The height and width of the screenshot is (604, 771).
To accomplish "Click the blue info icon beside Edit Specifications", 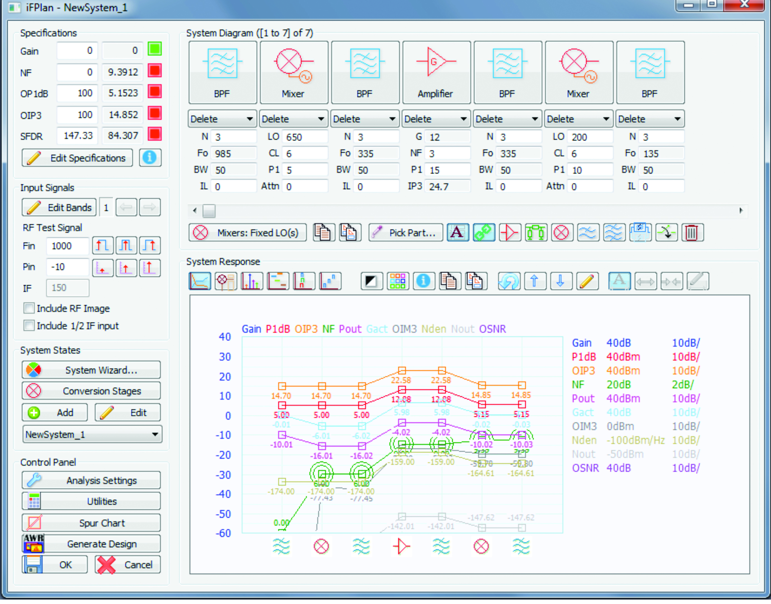I will (x=150, y=158).
